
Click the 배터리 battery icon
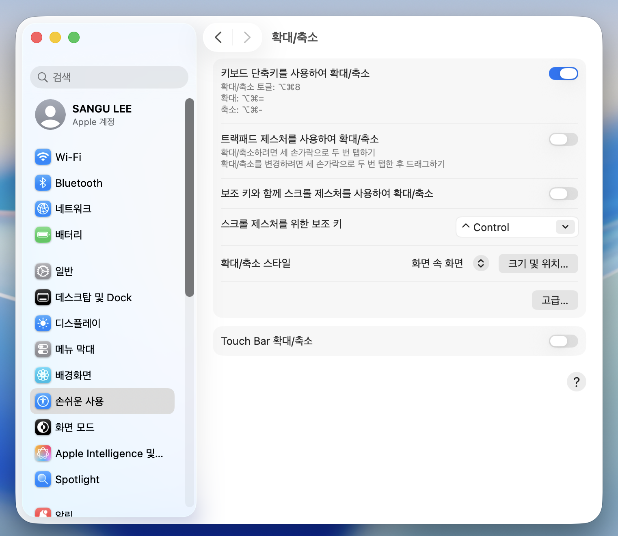(43, 235)
